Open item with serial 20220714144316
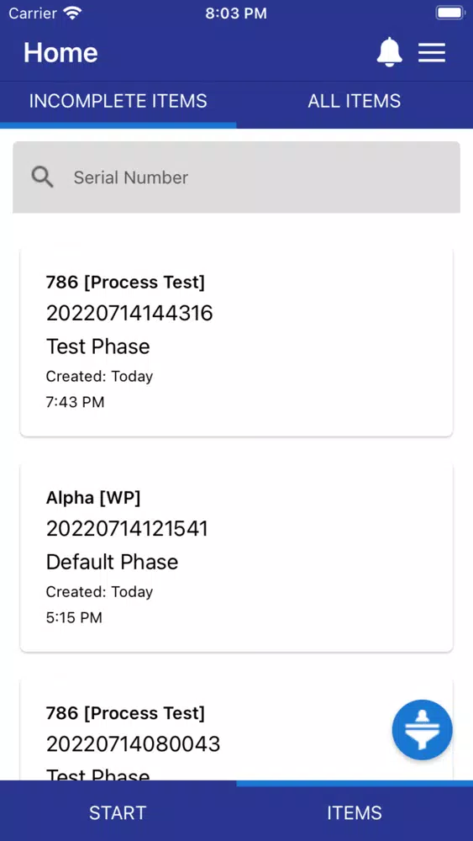473x841 pixels. [x=236, y=342]
